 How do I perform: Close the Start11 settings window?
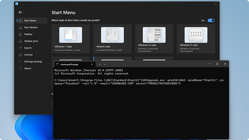216,4
